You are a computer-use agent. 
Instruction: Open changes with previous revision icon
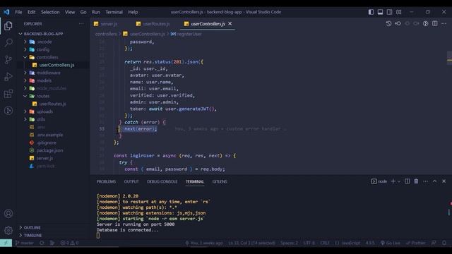[x=398, y=23]
